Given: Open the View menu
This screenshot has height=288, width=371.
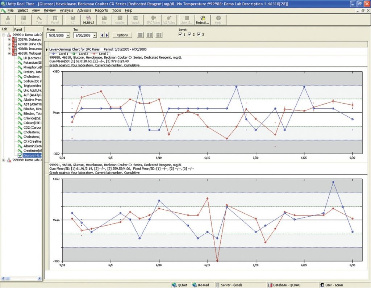Looking at the screenshot, I should (36, 11).
